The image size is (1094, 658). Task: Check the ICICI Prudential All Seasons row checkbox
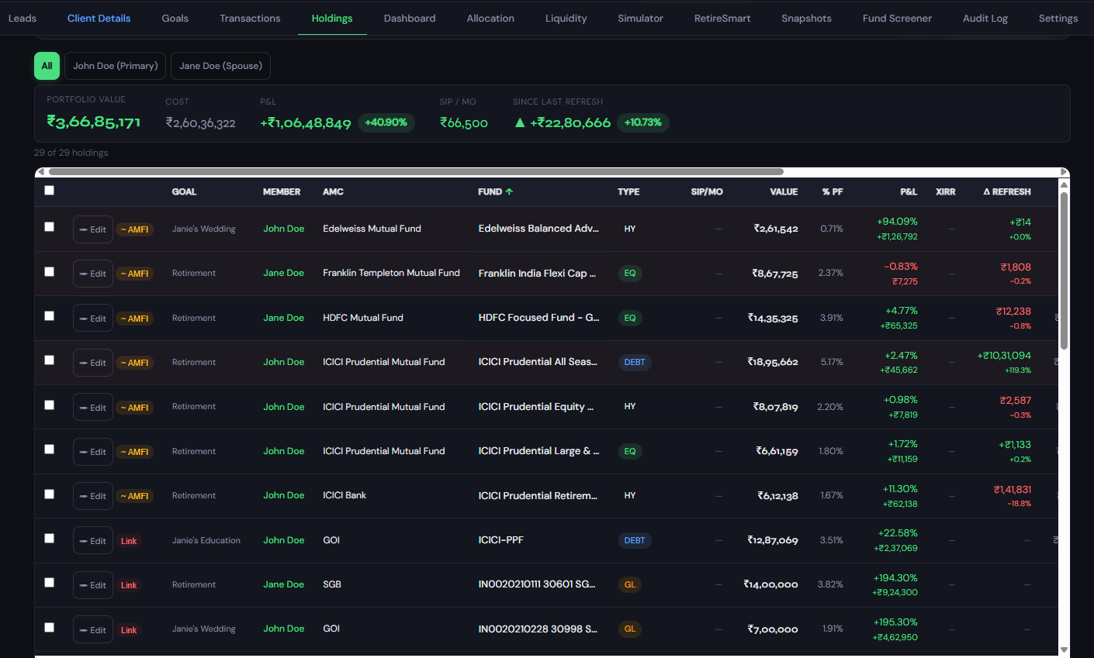tap(50, 360)
